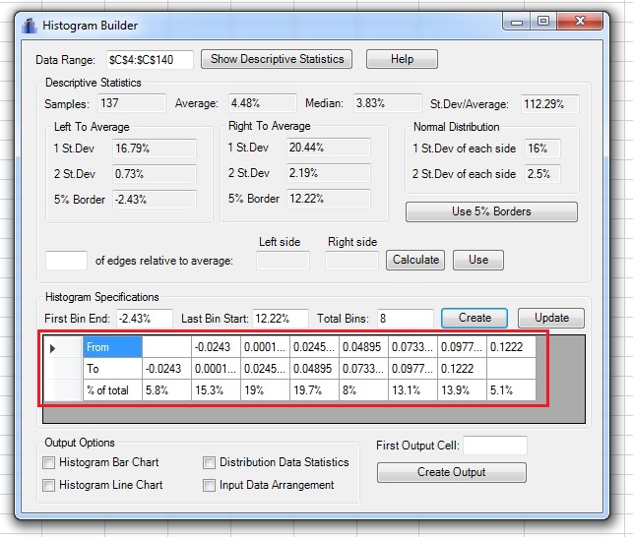
Task: Click the Samples value field 137
Action: pyautogui.click(x=132, y=103)
